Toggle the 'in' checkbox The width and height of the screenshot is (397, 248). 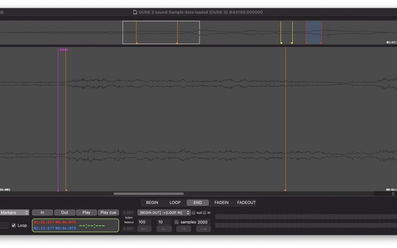point(204,213)
